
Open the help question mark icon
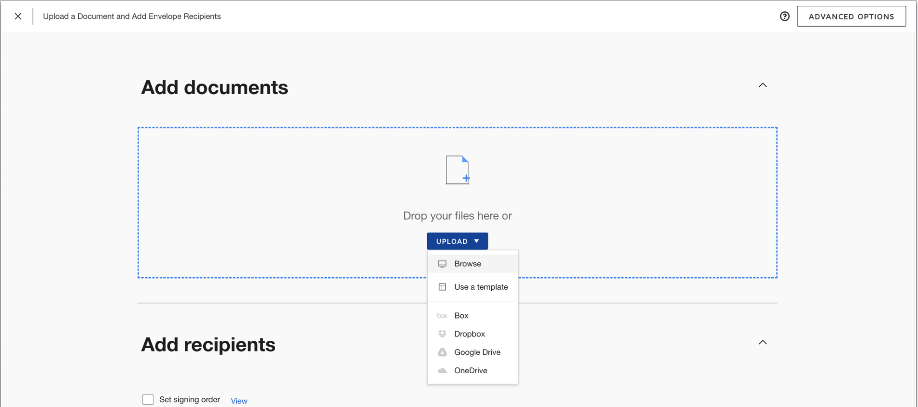pos(785,16)
